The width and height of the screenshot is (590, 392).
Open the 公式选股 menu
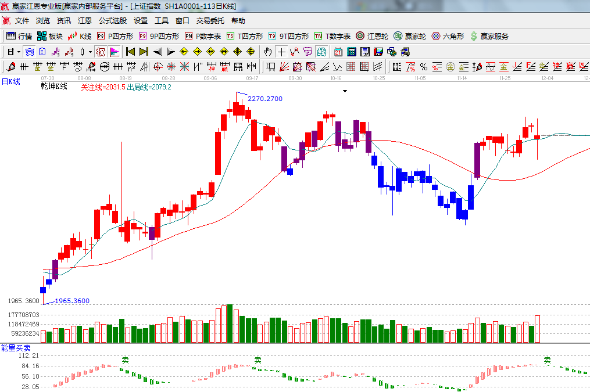112,21
